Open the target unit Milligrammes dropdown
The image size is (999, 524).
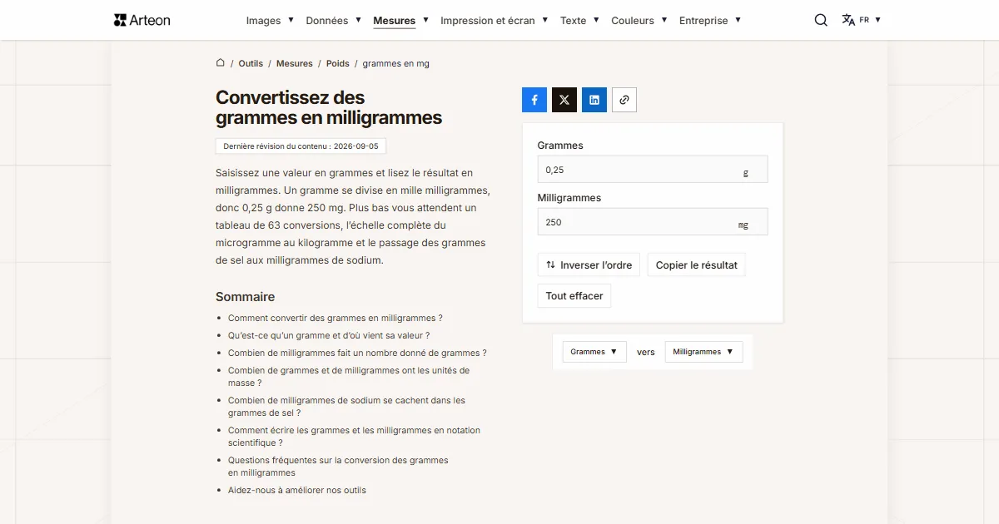[x=703, y=352]
